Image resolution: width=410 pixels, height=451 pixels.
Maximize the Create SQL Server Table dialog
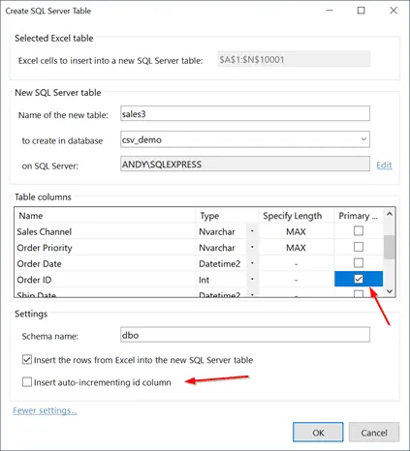[x=361, y=11]
